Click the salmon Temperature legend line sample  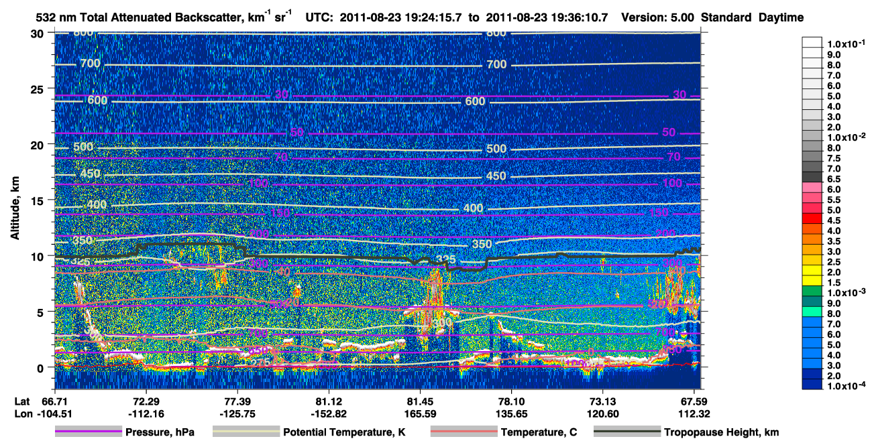(464, 432)
